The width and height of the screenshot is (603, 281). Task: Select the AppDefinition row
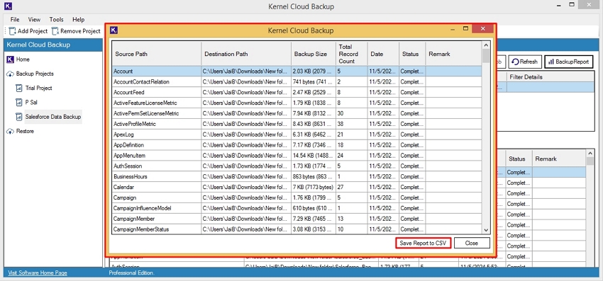297,145
